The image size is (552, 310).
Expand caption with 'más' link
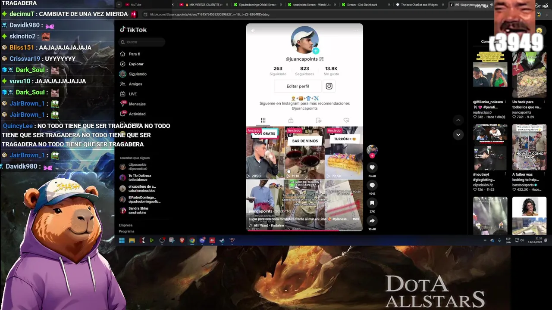pyautogui.click(x=355, y=219)
